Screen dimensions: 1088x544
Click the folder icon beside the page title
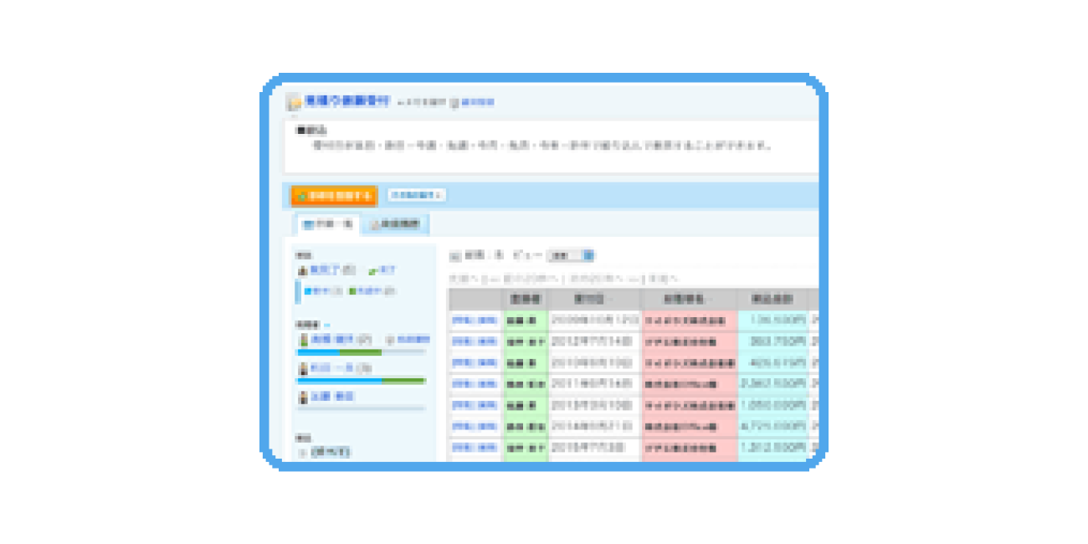(293, 103)
